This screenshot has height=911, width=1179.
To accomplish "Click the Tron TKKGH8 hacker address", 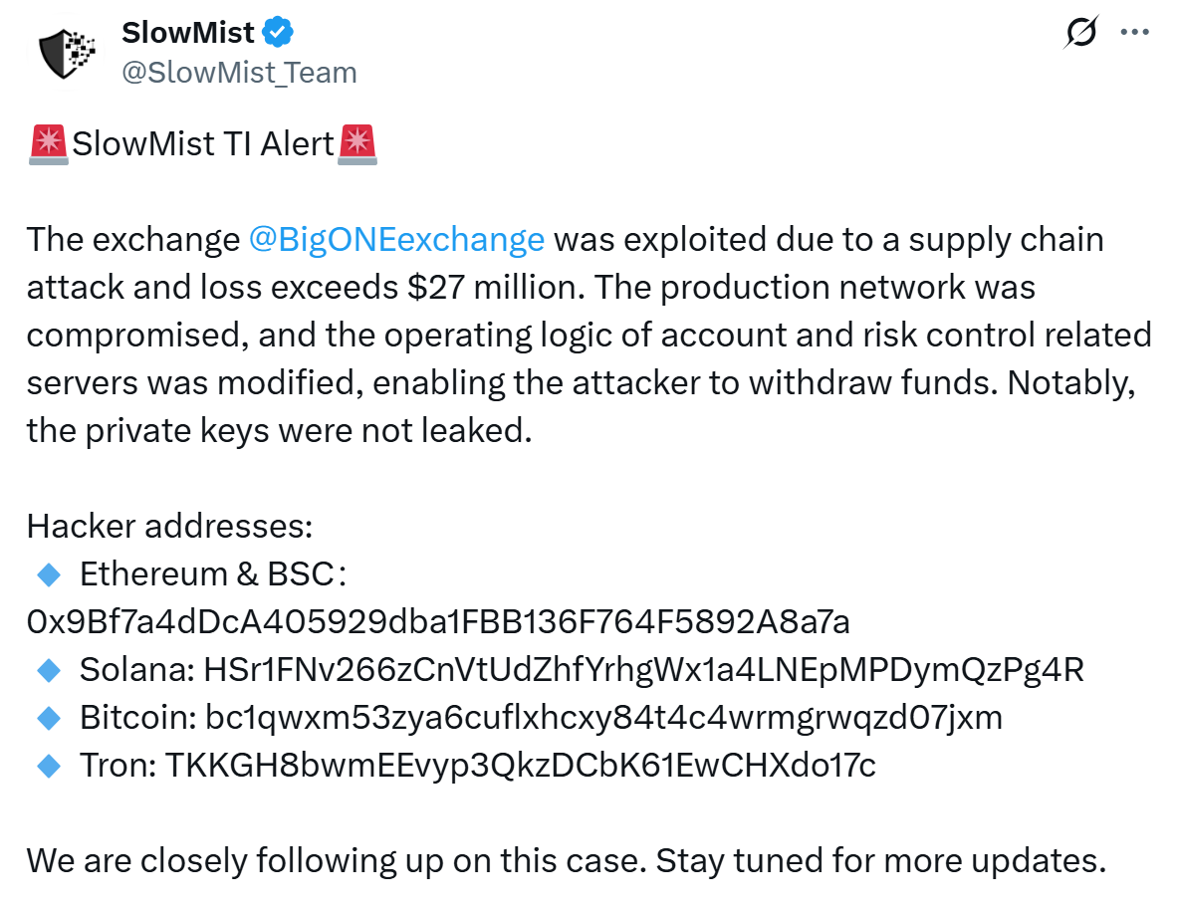I will (x=520, y=766).
